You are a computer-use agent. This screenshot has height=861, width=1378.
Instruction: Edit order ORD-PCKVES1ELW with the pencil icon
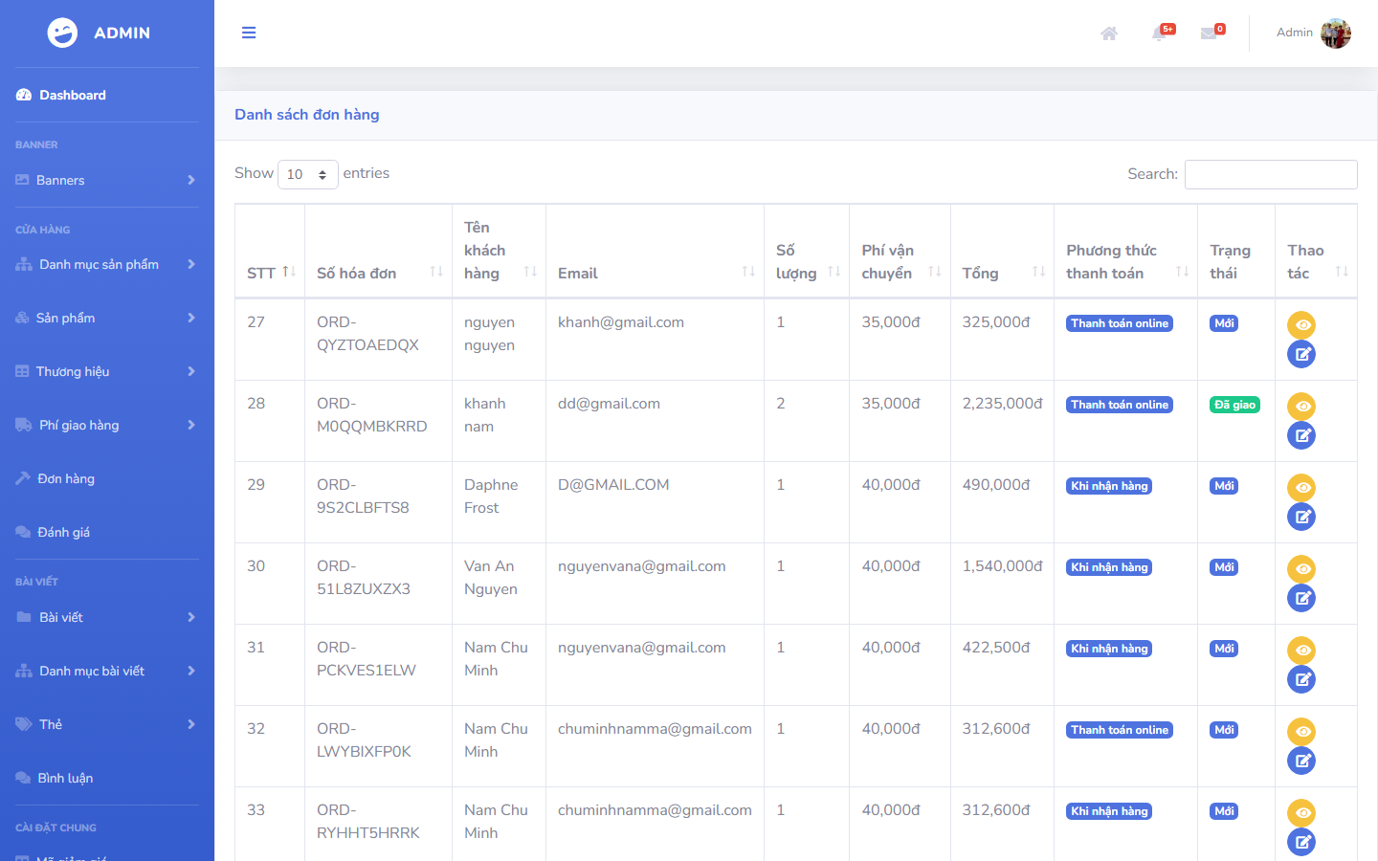pyautogui.click(x=1301, y=679)
